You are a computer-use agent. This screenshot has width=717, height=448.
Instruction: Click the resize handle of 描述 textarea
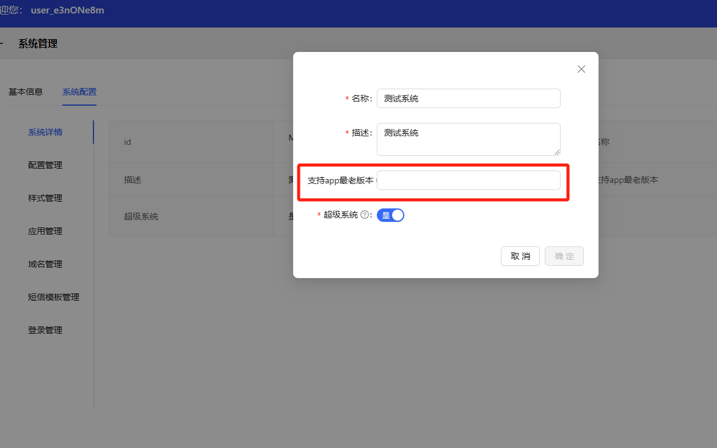click(x=556, y=152)
